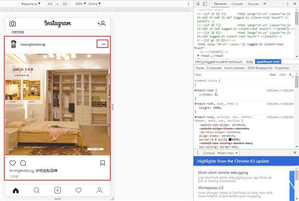Close the What's New tab
This screenshot has height=201, width=299.
(237, 153)
